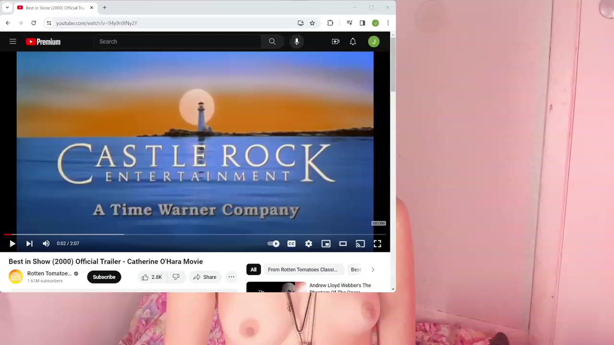Close the Best in Show tab
The image size is (614, 345).
[x=91, y=7]
